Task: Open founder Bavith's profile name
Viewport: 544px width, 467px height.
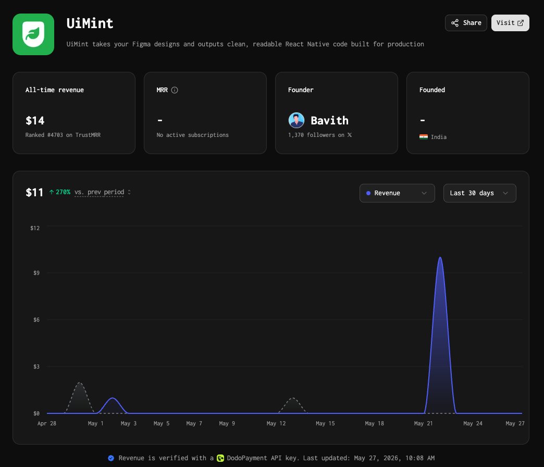Action: 329,120
